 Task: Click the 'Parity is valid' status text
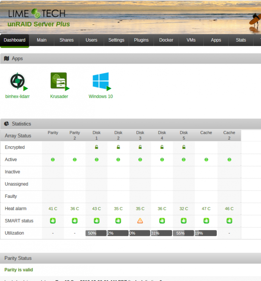click(19, 270)
